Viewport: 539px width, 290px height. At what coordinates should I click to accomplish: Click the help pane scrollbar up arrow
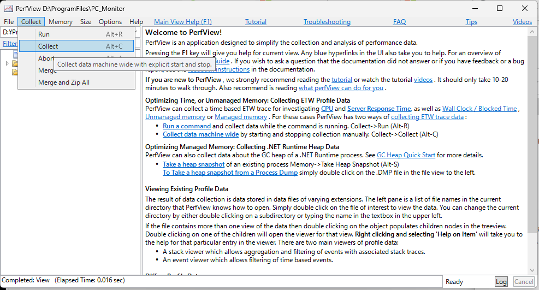click(532, 32)
